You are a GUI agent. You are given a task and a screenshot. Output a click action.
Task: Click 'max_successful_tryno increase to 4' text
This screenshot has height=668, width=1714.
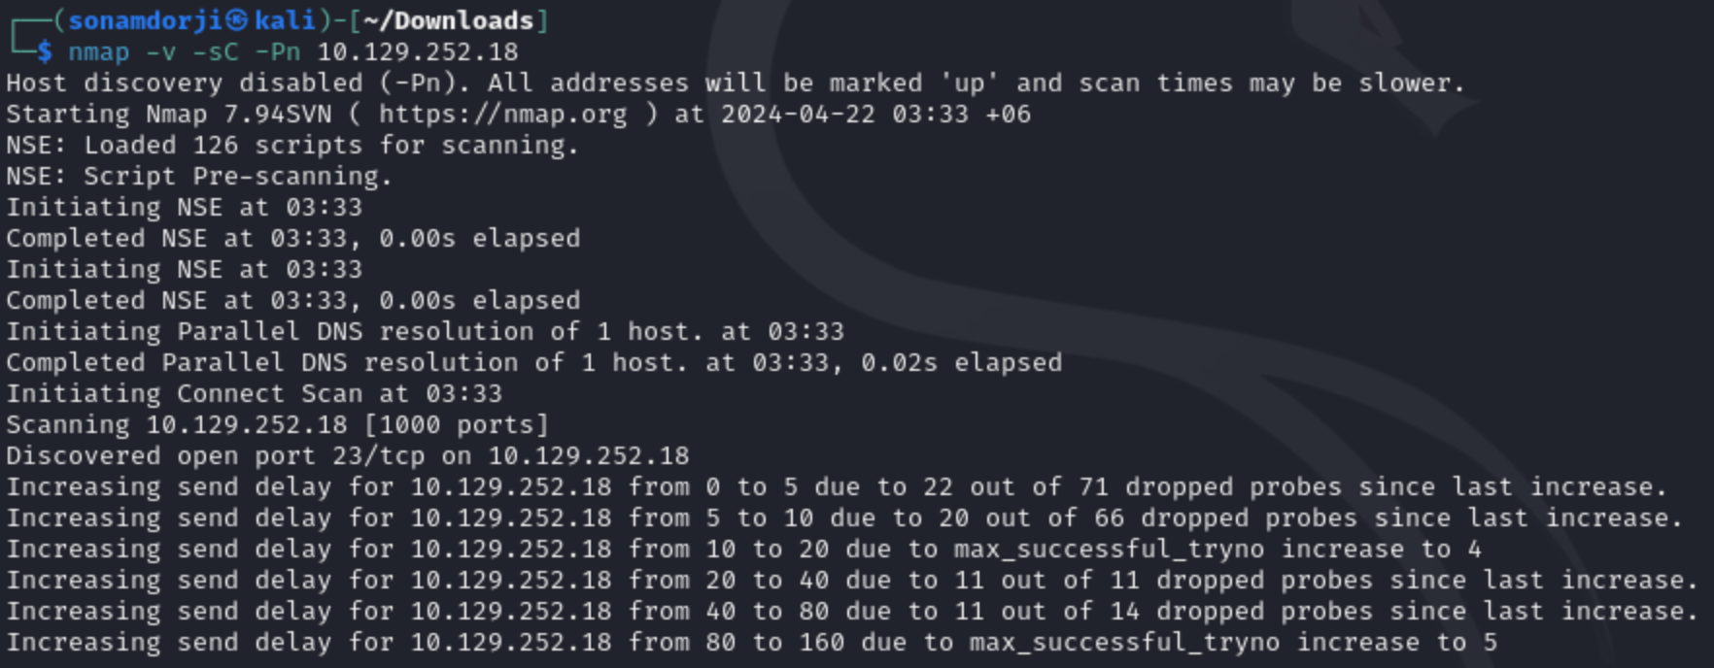(x=1217, y=549)
